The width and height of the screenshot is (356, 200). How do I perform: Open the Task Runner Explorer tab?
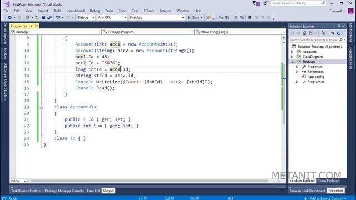(x=26, y=191)
